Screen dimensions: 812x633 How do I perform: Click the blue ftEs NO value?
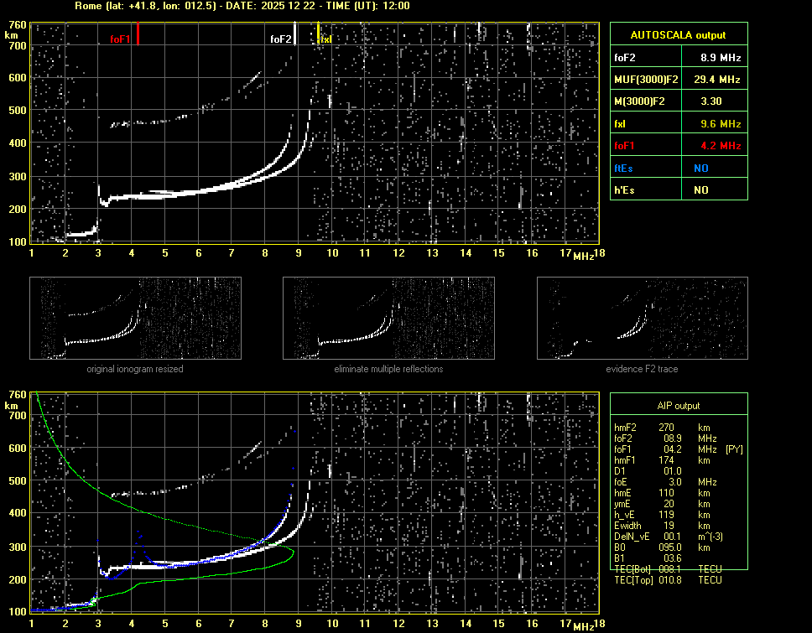click(x=700, y=168)
